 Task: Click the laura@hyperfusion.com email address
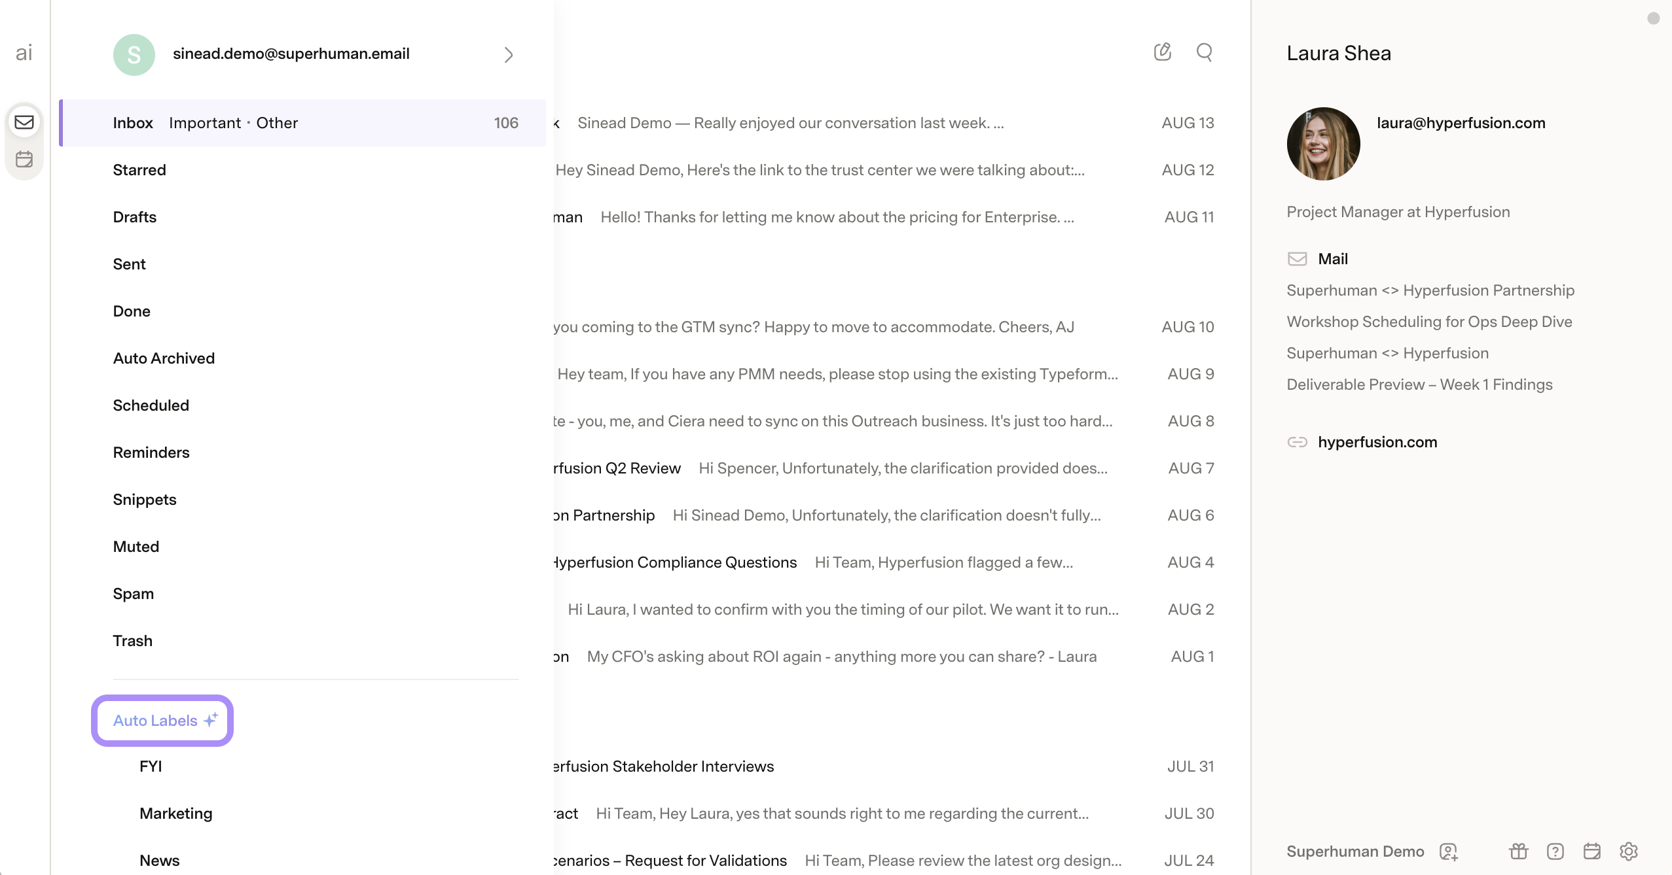point(1461,123)
